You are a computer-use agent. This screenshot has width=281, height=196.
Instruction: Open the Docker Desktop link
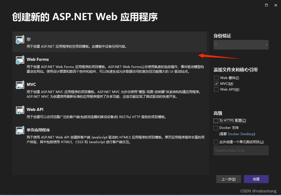coord(241,134)
